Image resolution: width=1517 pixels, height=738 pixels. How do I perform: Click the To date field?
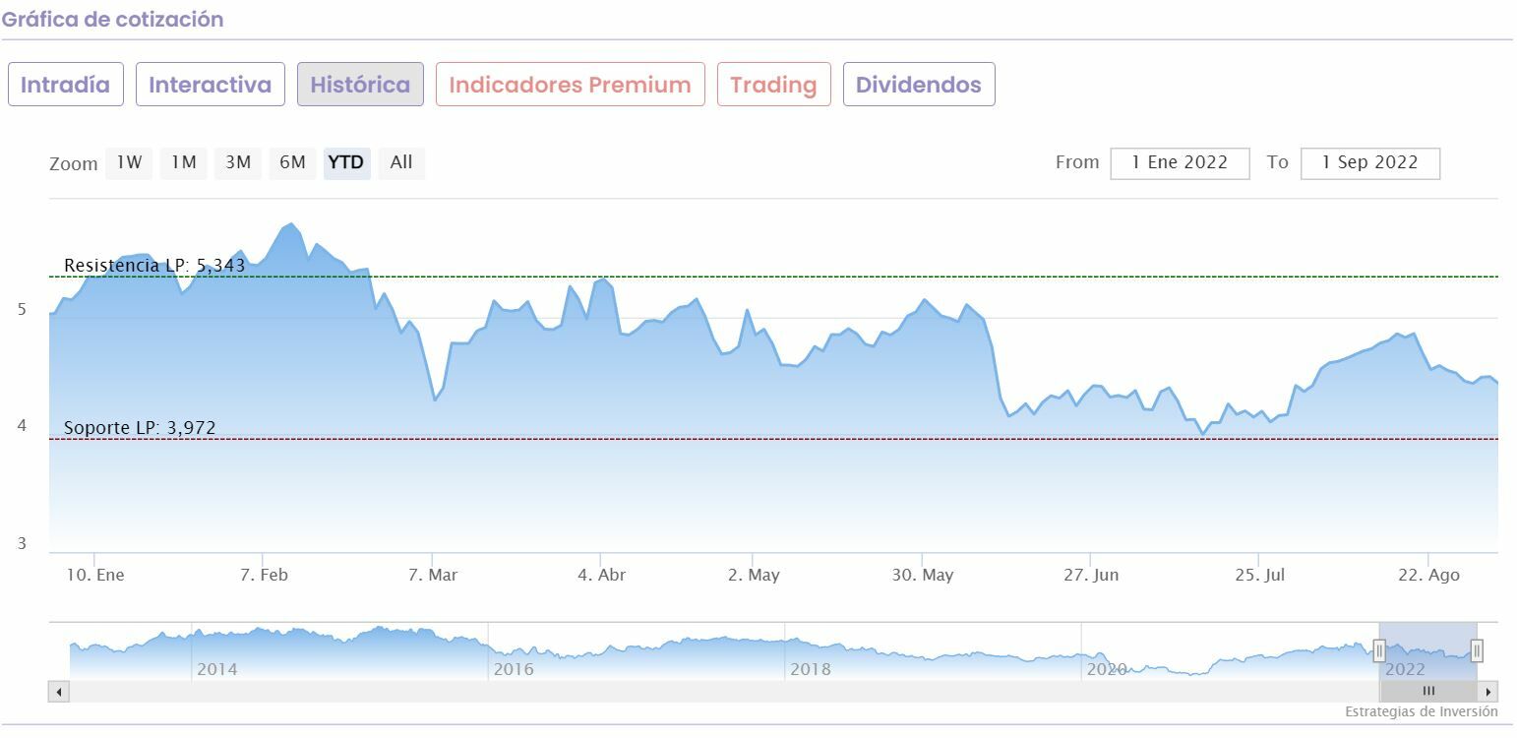(x=1369, y=163)
